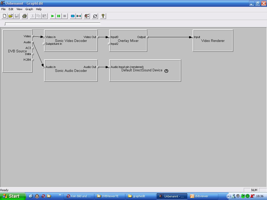Click the GraphEdit logo icon in the toolbar

(x=87, y=16)
